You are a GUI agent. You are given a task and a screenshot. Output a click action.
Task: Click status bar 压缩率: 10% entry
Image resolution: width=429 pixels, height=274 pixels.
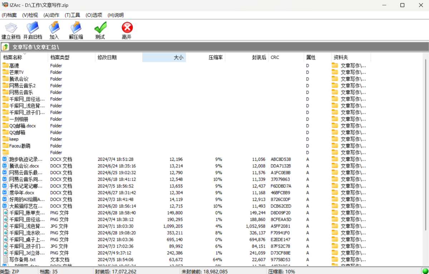click(x=282, y=271)
